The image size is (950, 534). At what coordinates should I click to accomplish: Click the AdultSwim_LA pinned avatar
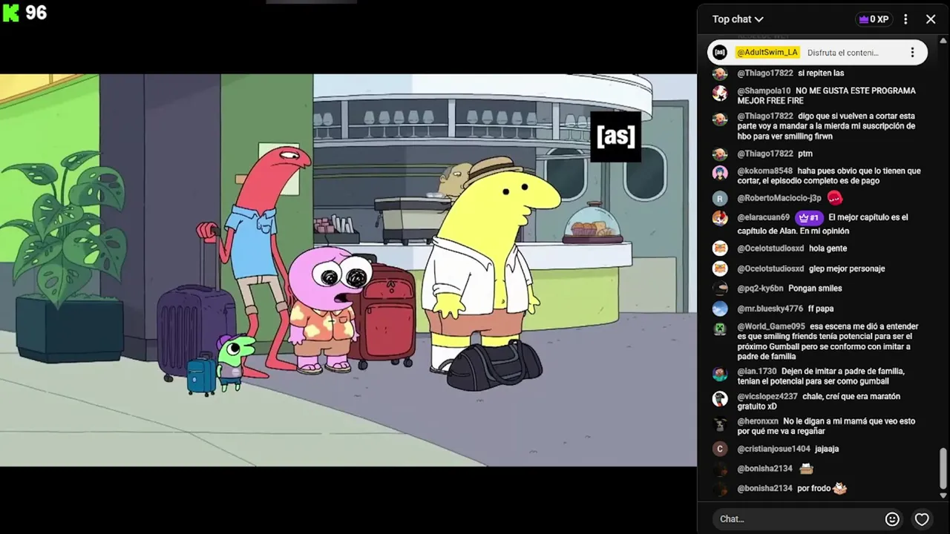coord(719,53)
